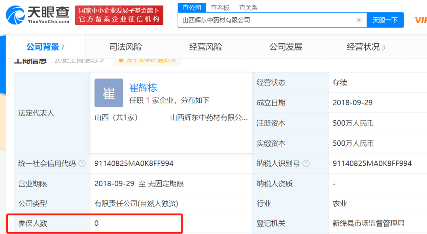Open the 经营状况 section tab
Image resolution: width=427 pixels, height=234 pixels.
click(365, 47)
